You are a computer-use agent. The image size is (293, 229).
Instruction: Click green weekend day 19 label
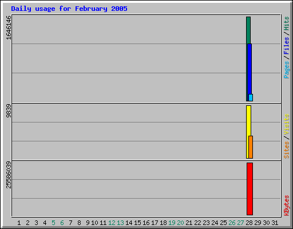172,223
